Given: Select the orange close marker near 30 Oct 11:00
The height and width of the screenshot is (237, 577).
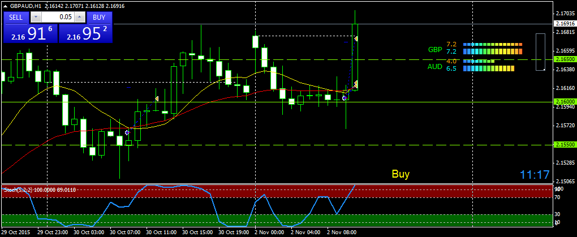Looking at the screenshot, I should [x=157, y=98].
